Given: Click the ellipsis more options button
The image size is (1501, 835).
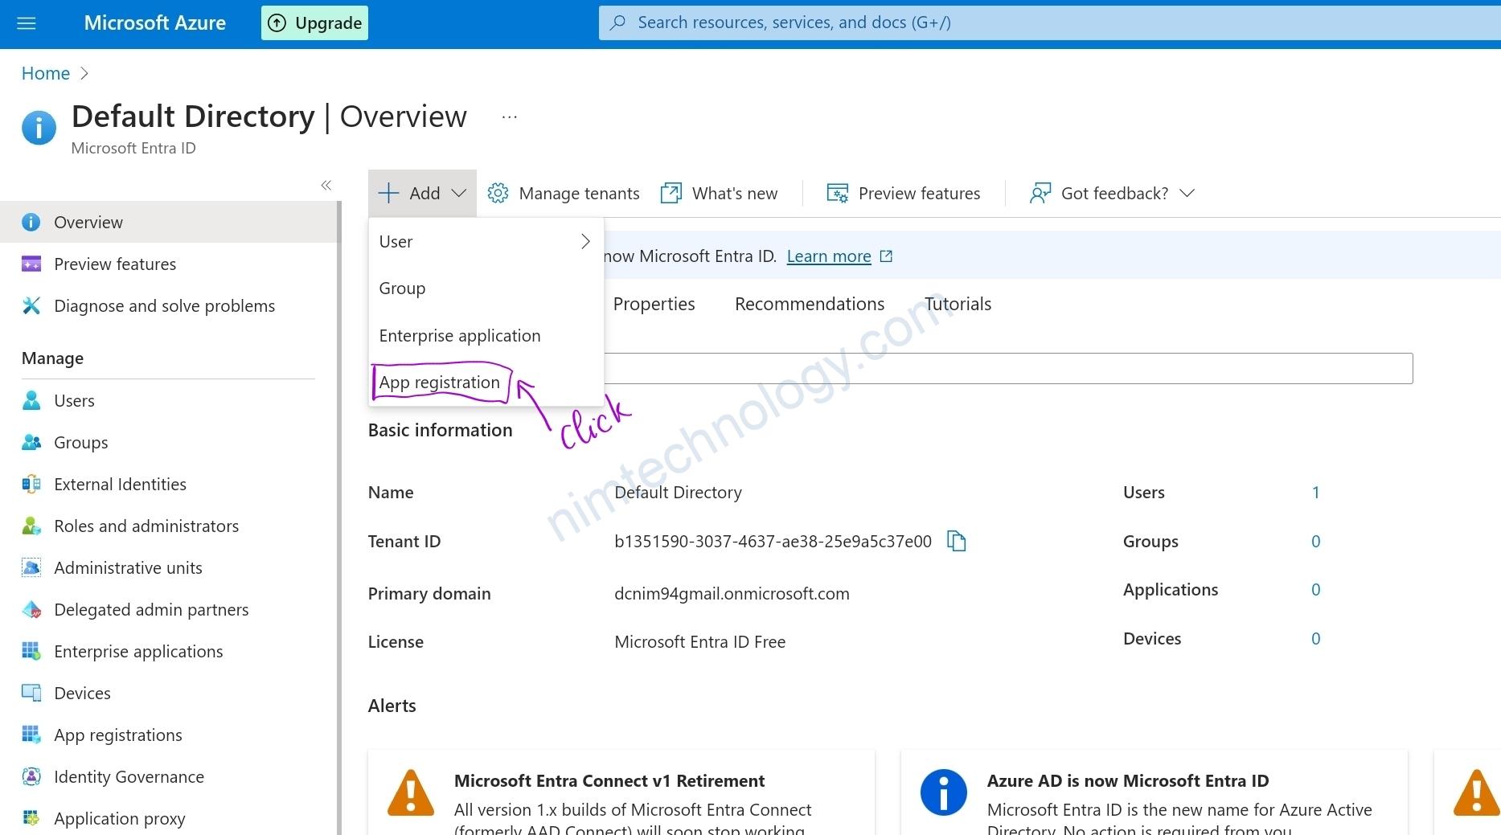Looking at the screenshot, I should pyautogui.click(x=509, y=117).
